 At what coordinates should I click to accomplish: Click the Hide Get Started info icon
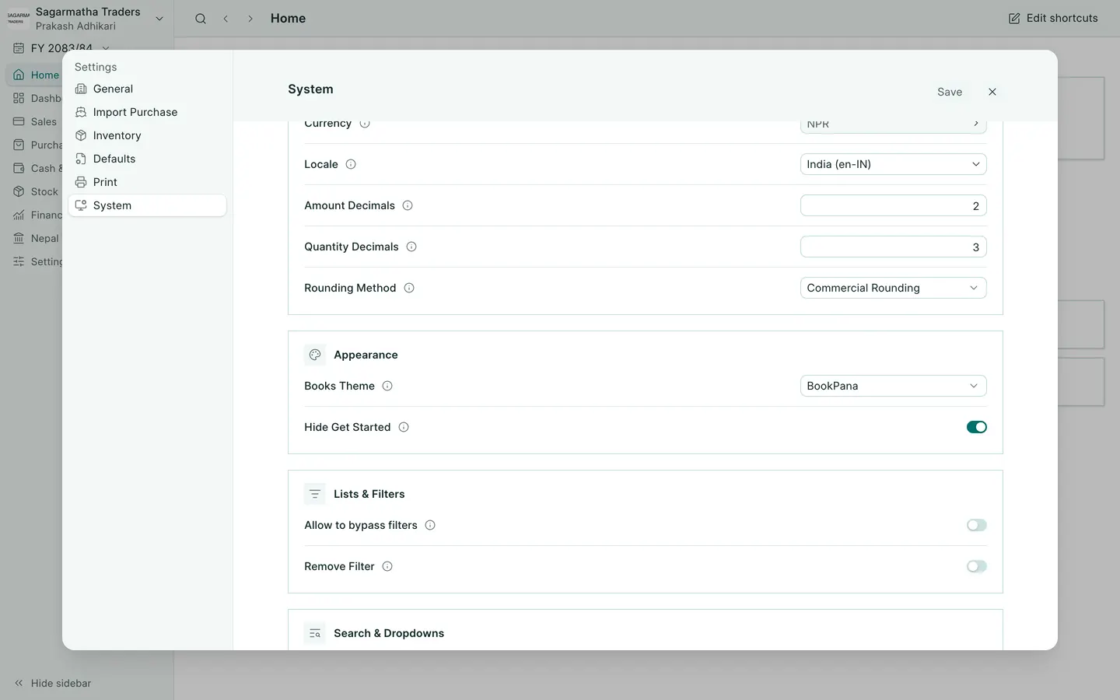(x=404, y=427)
